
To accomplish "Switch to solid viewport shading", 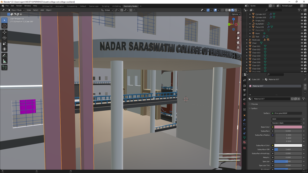I will click(x=229, y=10).
